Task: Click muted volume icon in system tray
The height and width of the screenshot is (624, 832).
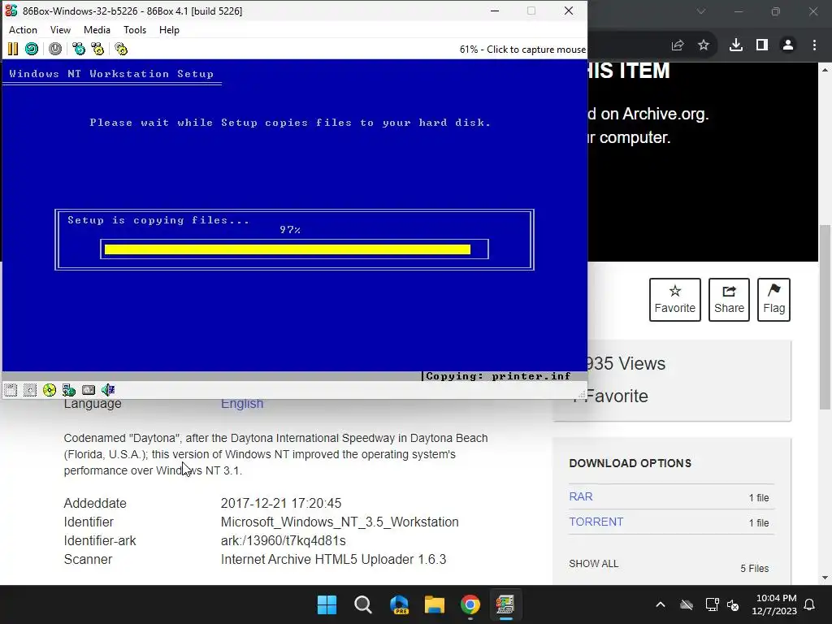Action: tap(734, 604)
